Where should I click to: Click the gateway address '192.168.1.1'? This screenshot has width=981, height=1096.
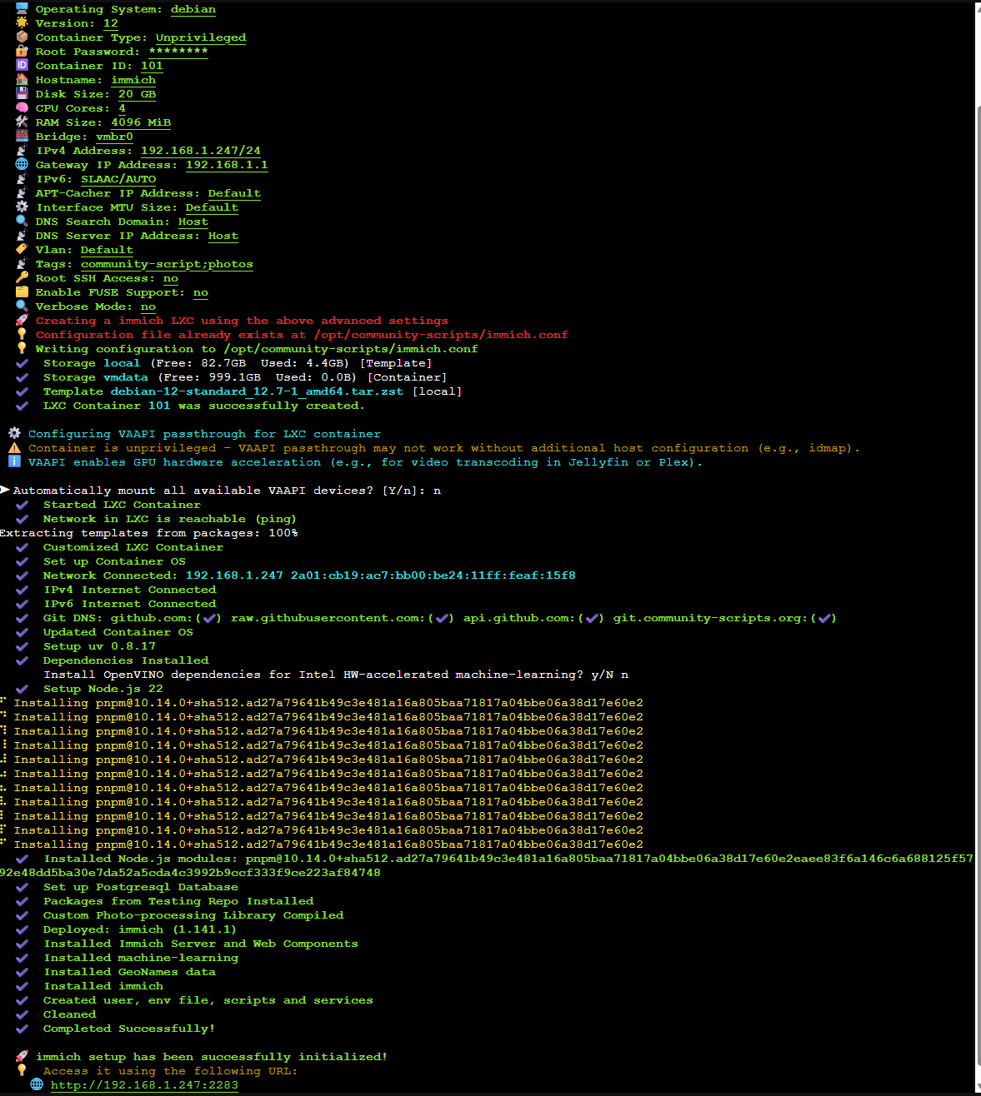click(227, 165)
